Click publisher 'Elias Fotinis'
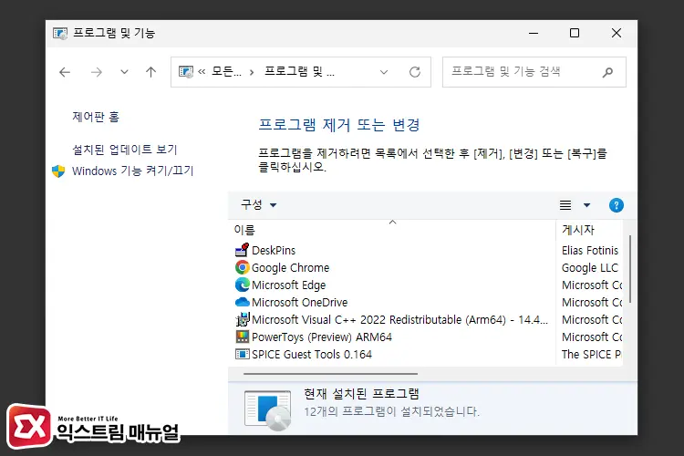 [590, 251]
